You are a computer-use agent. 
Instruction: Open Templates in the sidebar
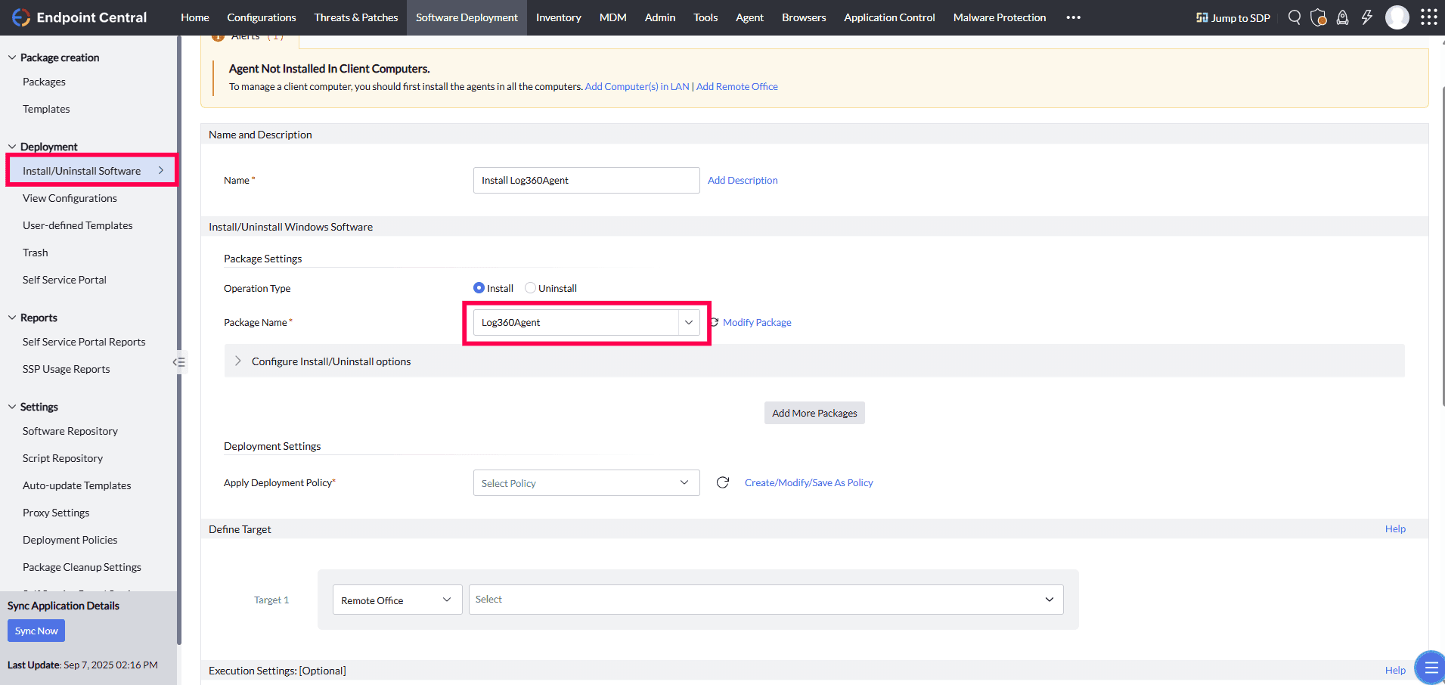(x=46, y=109)
